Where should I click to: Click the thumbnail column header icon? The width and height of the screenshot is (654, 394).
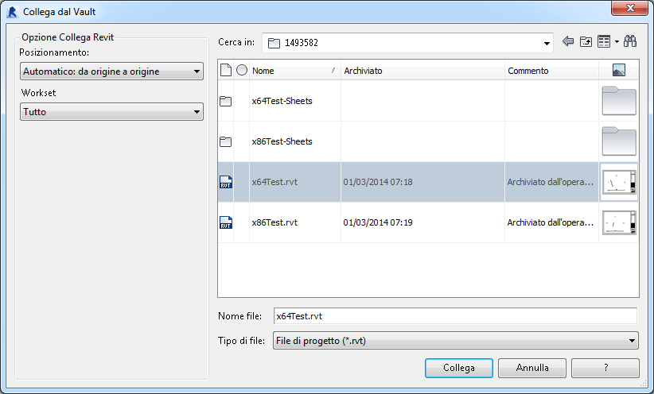click(x=618, y=70)
